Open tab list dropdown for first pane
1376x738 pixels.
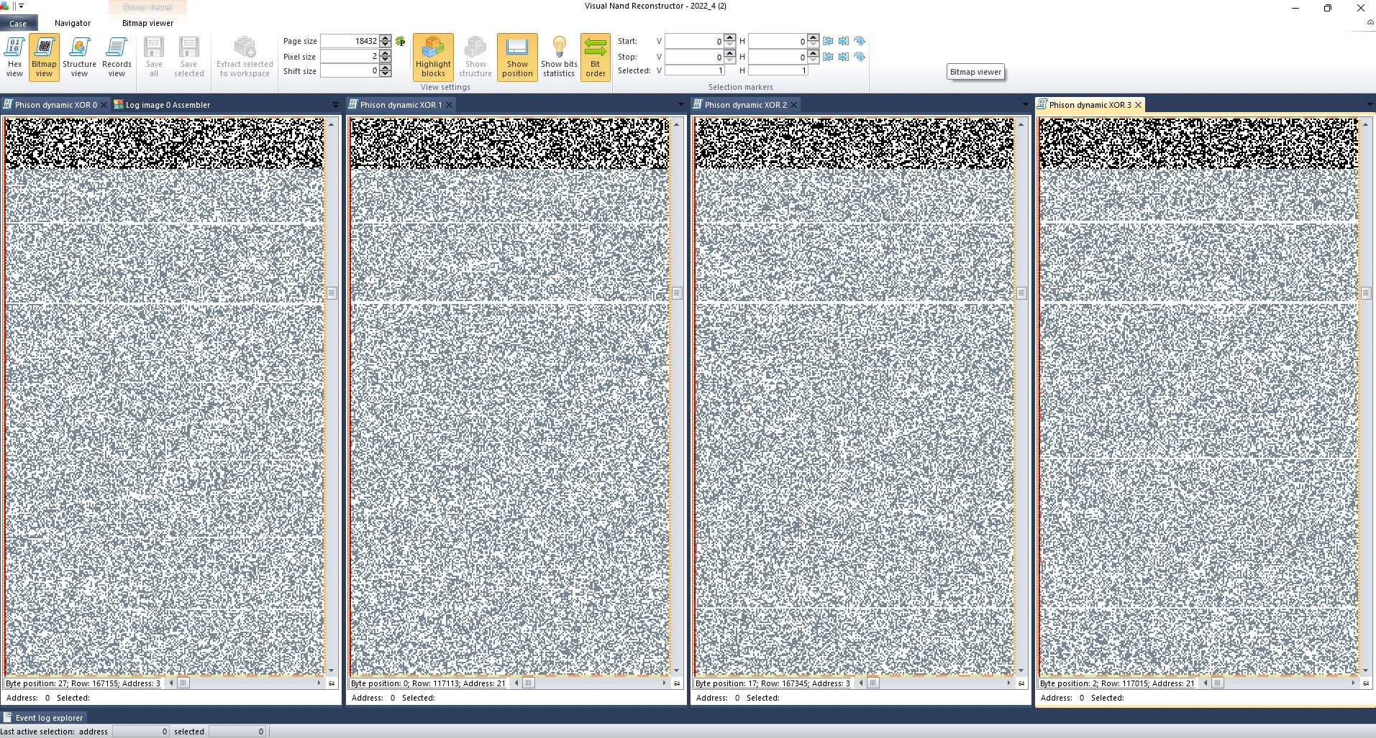click(x=335, y=105)
